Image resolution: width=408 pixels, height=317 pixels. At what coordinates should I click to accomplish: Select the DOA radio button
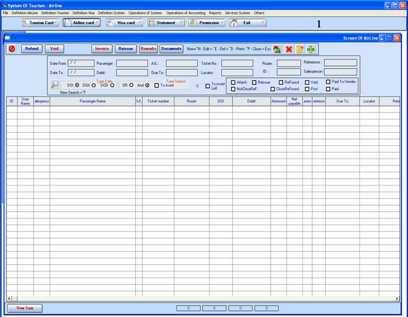(x=94, y=85)
